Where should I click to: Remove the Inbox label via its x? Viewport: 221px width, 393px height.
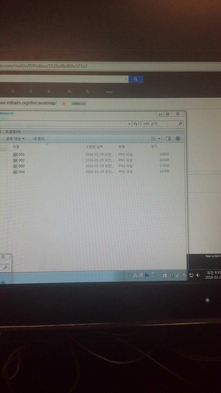pos(84,103)
